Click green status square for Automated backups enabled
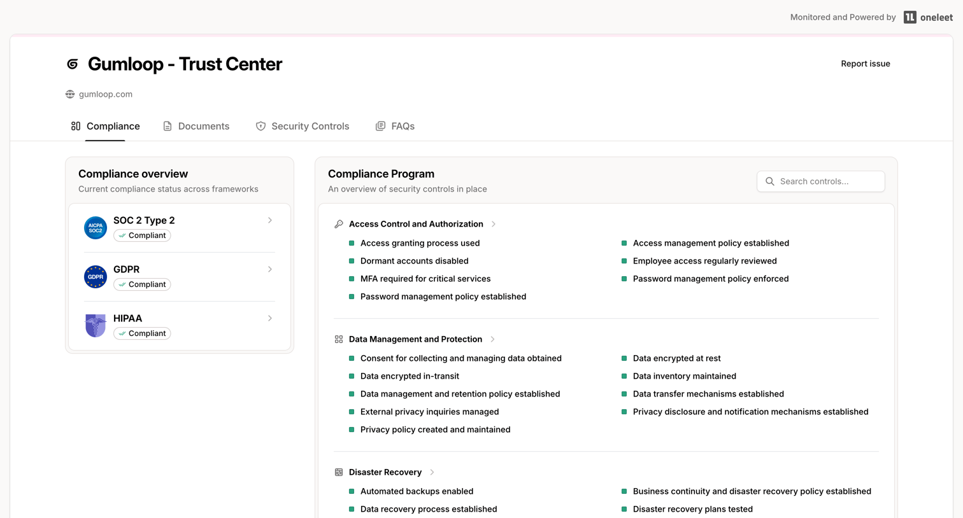 (352, 491)
